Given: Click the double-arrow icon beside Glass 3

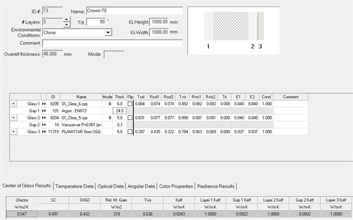Looking at the screenshot, I should [x=44, y=132].
